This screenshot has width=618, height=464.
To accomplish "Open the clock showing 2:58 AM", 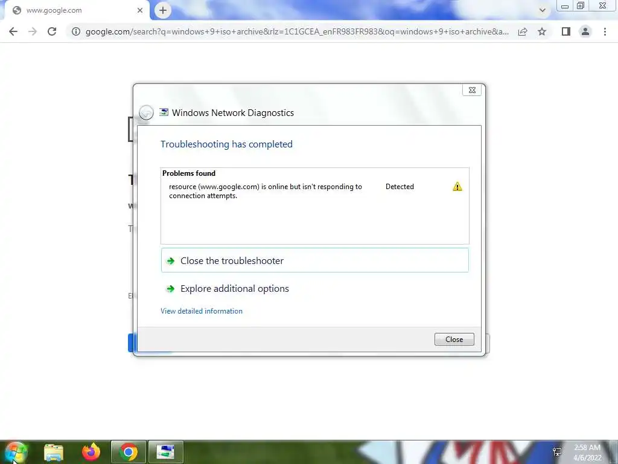I will [587, 453].
